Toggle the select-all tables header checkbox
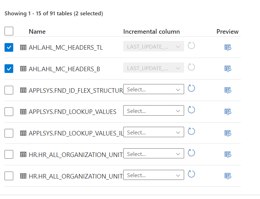The width and height of the screenshot is (260, 199). [9, 31]
